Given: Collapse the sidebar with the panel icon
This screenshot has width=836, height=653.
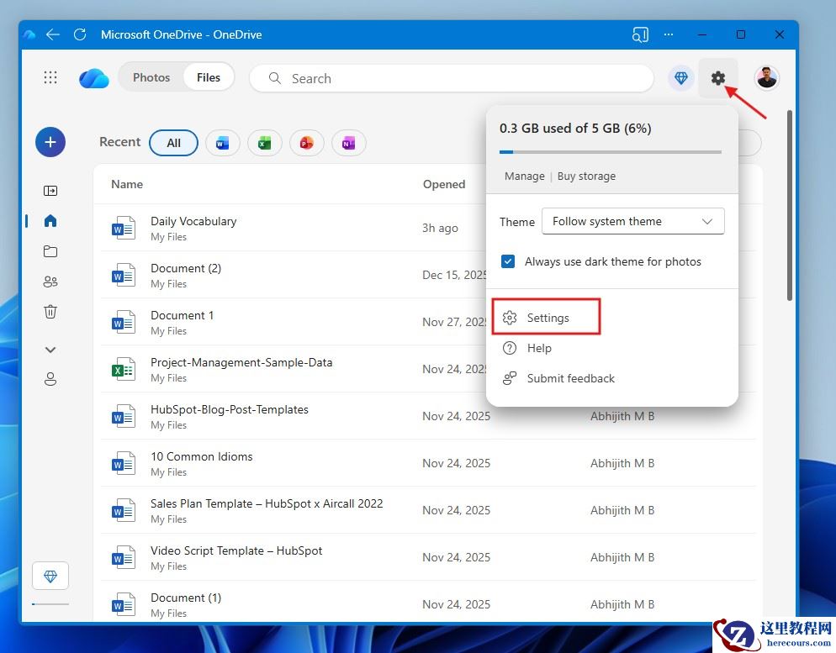Looking at the screenshot, I should click(50, 191).
